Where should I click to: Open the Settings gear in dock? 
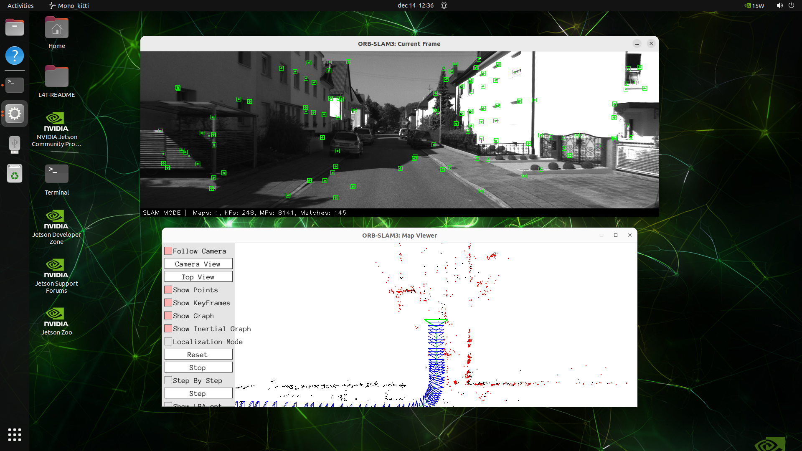15,114
